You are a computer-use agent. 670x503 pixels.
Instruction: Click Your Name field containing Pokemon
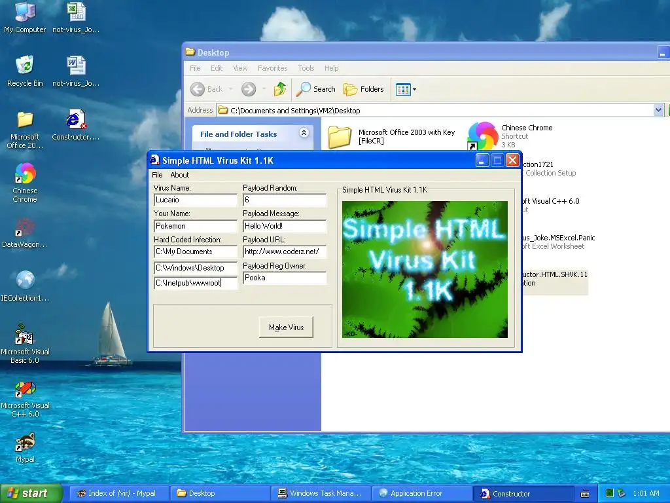click(195, 226)
